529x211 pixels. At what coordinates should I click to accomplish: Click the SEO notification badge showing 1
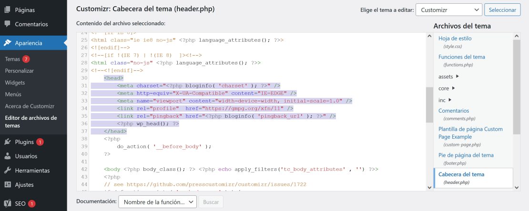pyautogui.click(x=31, y=203)
